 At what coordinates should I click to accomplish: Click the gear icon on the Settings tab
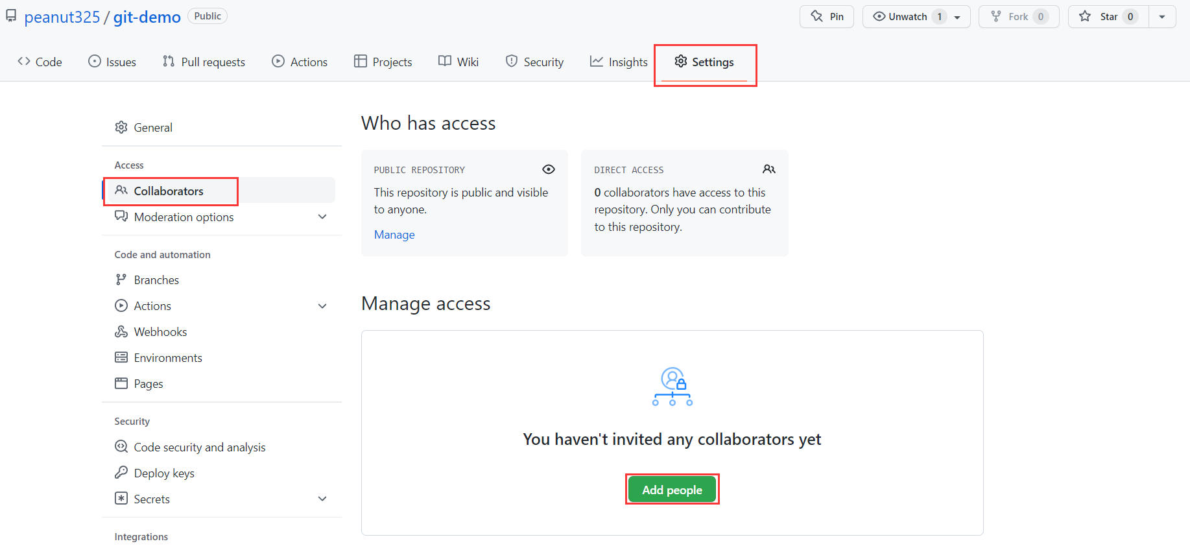[x=681, y=61]
